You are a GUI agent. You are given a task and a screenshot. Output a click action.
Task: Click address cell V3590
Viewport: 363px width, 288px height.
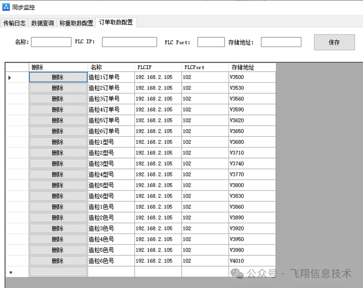[252, 110]
